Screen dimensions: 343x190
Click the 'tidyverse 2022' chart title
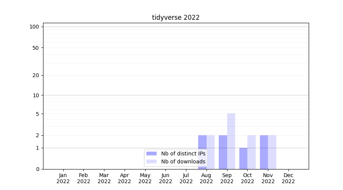pyautogui.click(x=176, y=17)
